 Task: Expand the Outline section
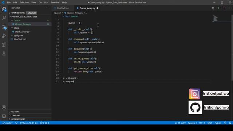tap(30, 112)
